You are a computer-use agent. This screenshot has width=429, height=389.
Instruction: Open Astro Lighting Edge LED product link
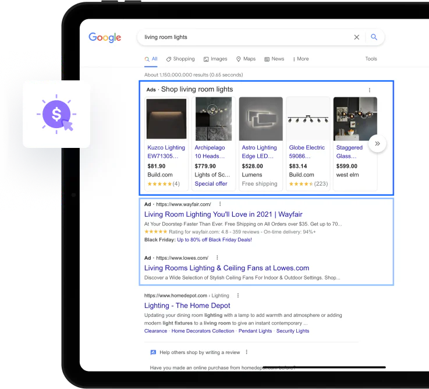[x=259, y=151]
